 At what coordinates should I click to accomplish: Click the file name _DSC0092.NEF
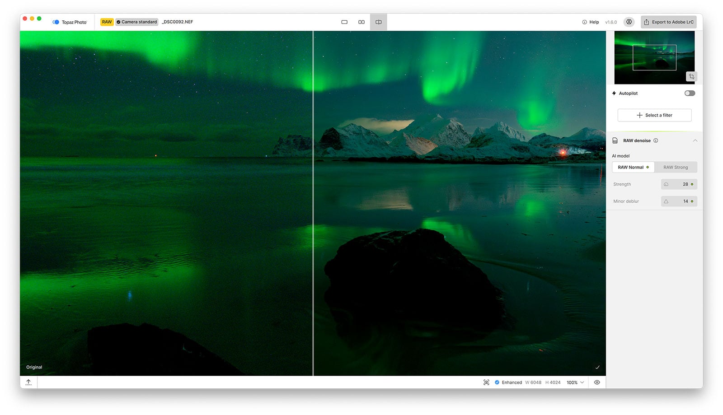178,22
